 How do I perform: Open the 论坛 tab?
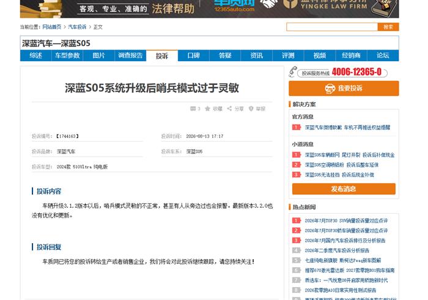click(383, 56)
